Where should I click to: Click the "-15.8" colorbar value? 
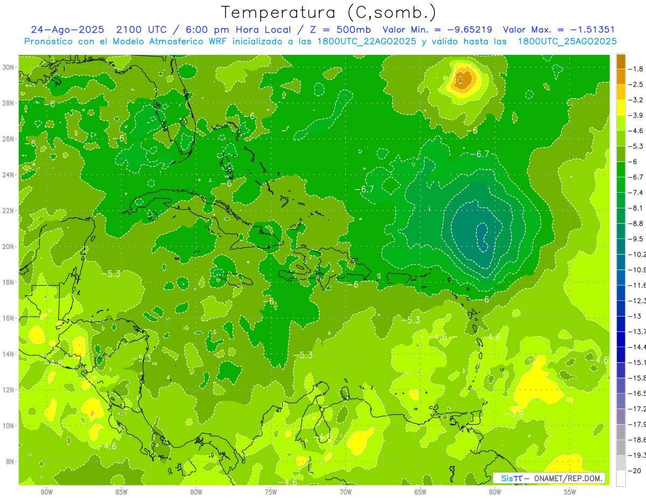point(637,378)
